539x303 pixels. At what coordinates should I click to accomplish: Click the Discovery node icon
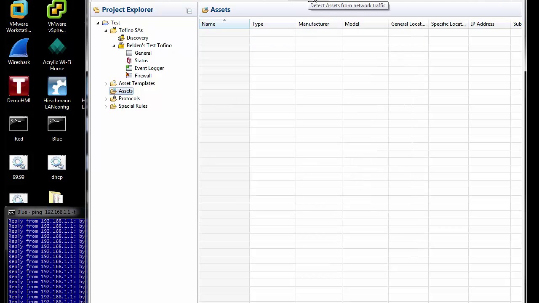121,38
